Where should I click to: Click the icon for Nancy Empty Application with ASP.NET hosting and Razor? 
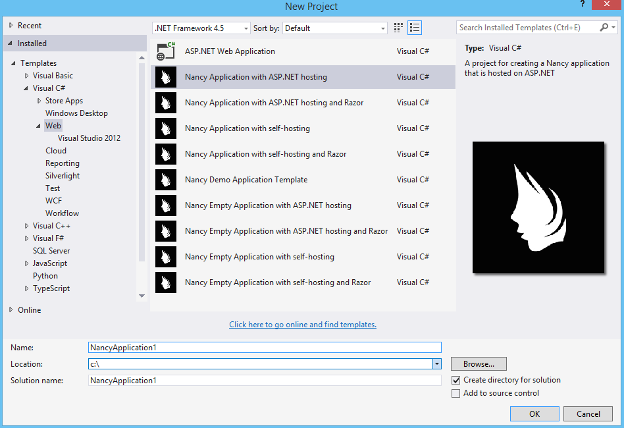(166, 231)
